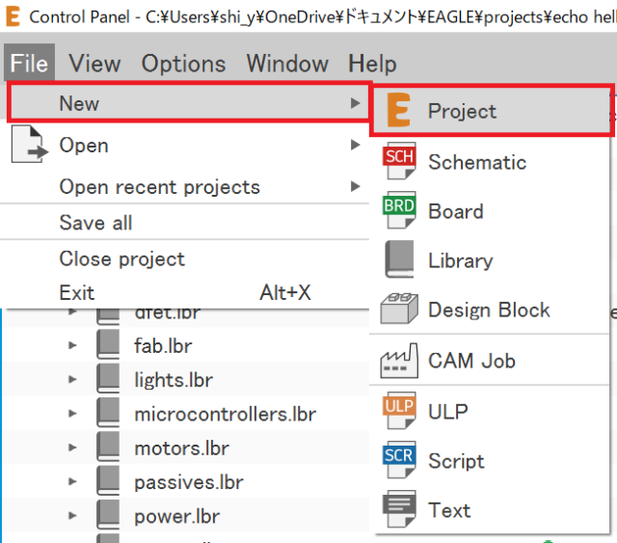Expand the power.lbr tree node

(x=72, y=515)
